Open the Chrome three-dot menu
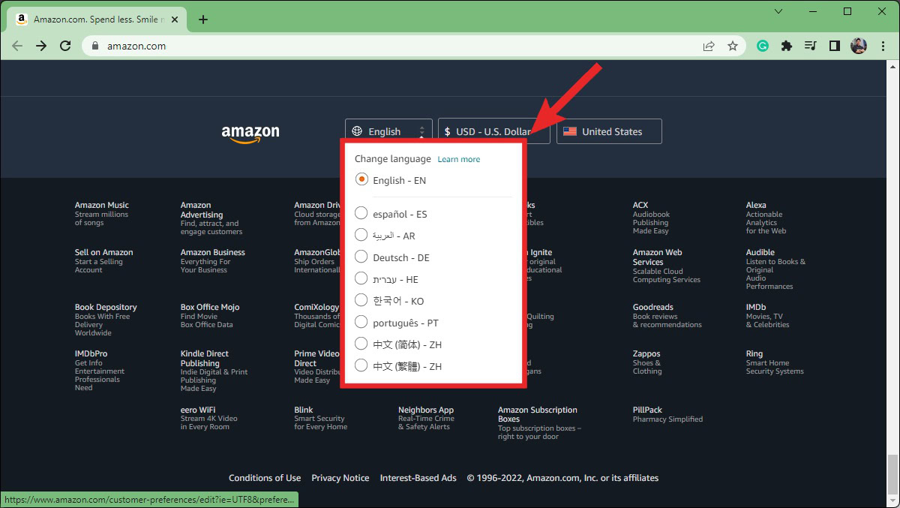 883,46
